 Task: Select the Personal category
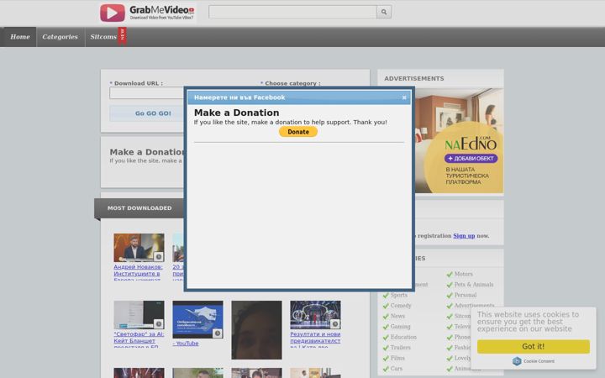coord(466,295)
